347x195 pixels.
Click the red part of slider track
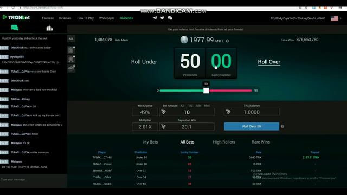pos(230,90)
